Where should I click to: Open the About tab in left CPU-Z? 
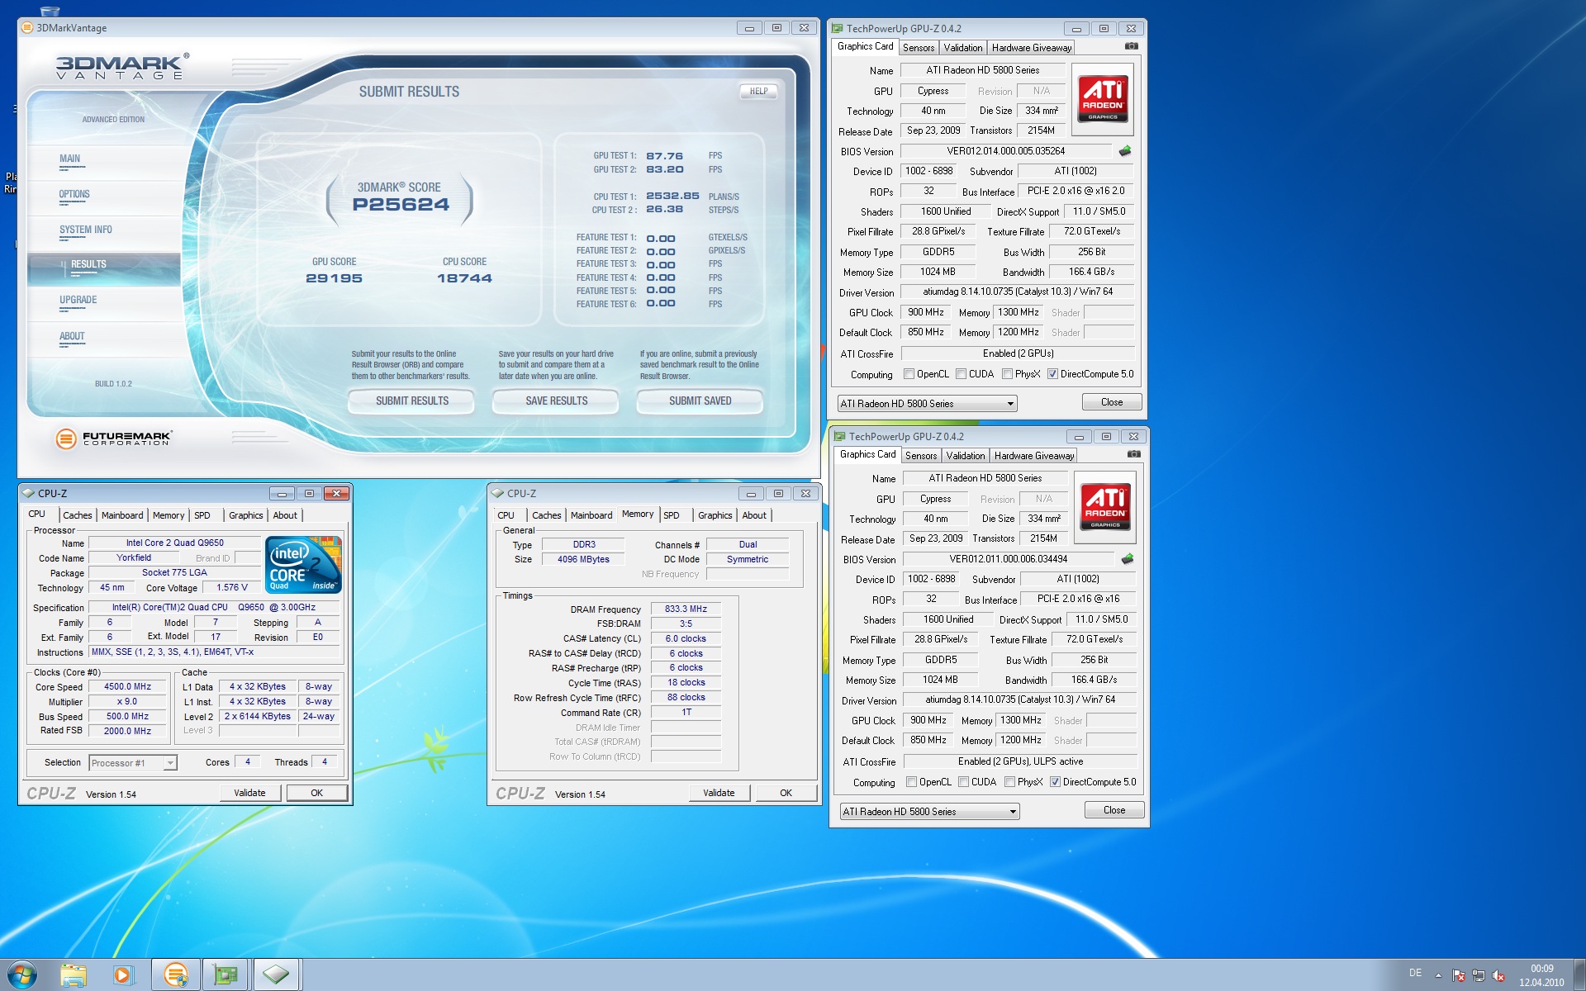coord(285,515)
